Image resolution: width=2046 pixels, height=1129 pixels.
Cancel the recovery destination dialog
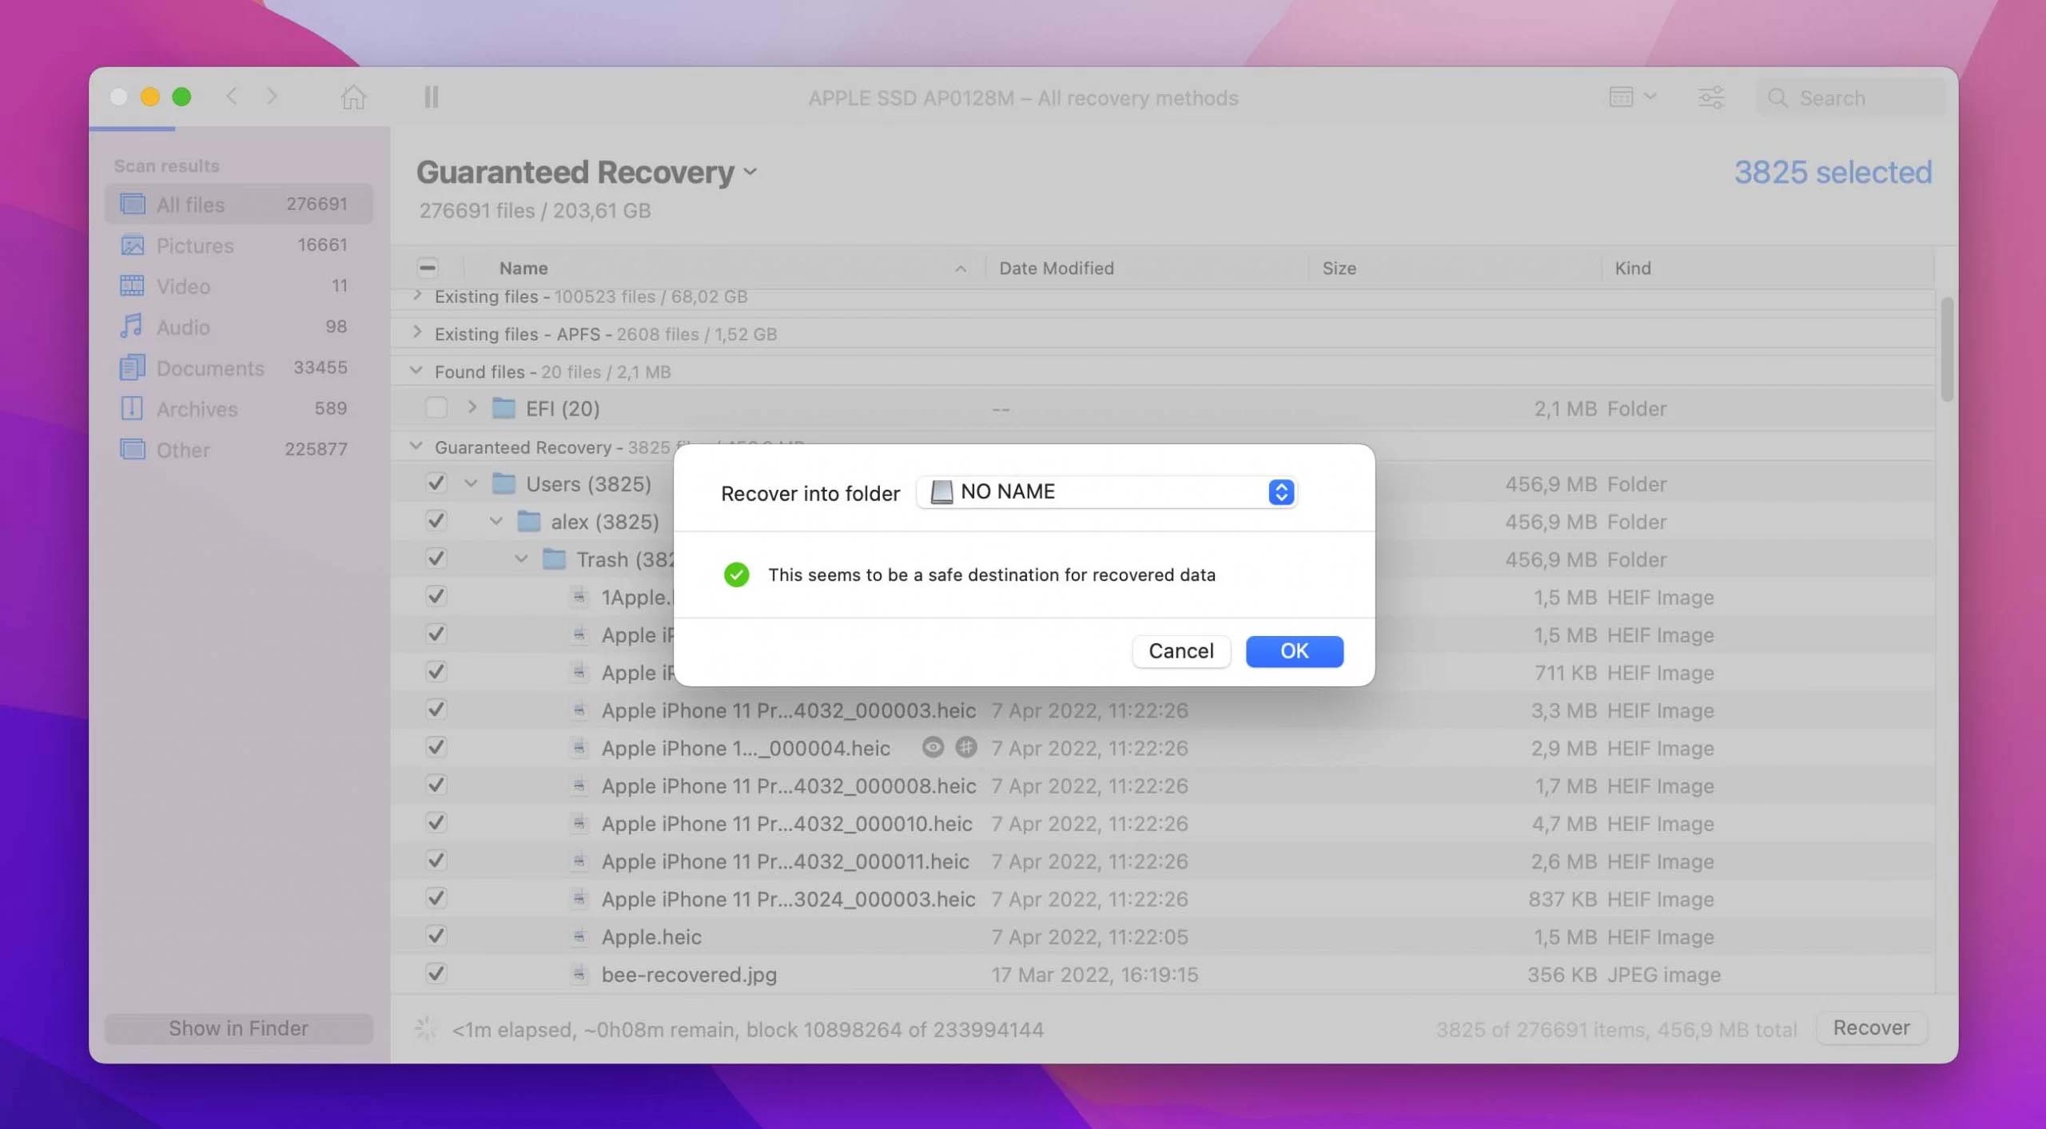tap(1180, 651)
